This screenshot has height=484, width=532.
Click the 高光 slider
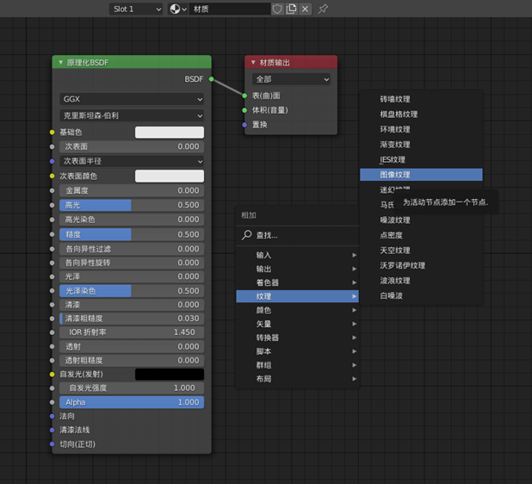pos(132,205)
